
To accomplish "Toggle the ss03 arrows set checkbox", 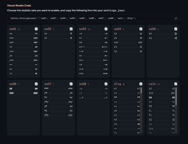I will tap(106, 29).
